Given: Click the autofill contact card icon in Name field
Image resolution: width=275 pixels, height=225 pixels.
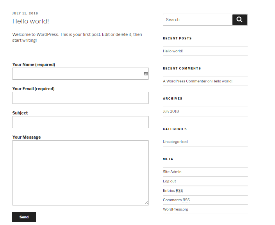Looking at the screenshot, I should (146, 74).
